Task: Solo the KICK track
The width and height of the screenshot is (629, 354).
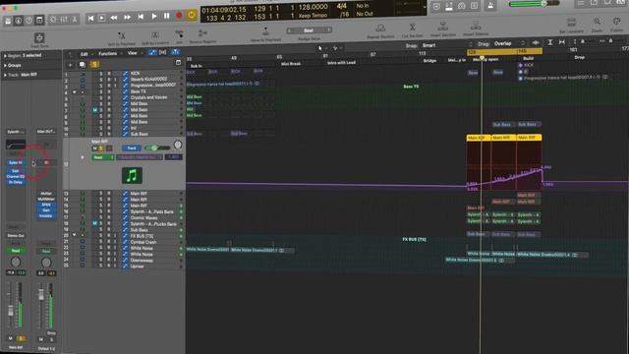Action: [101, 74]
